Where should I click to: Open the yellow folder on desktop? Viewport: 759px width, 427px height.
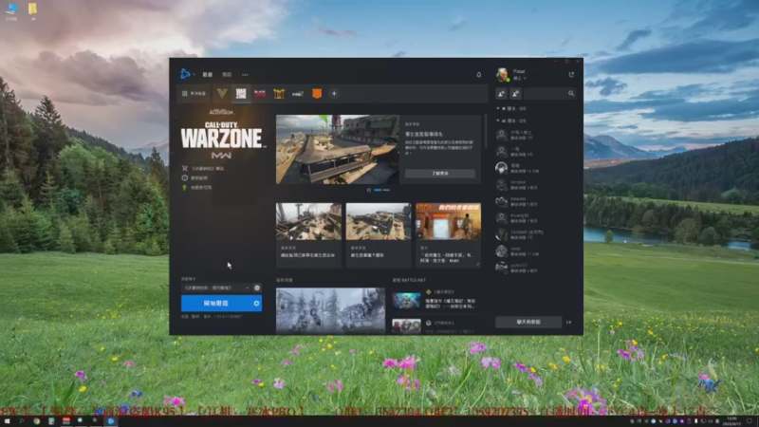[32, 10]
